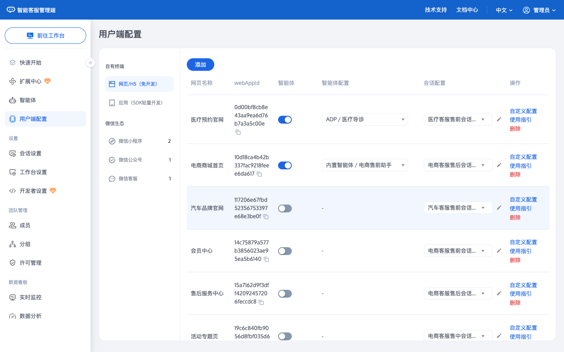Click the 微信公众号 icon
This screenshot has width=564, height=352.
tap(112, 160)
